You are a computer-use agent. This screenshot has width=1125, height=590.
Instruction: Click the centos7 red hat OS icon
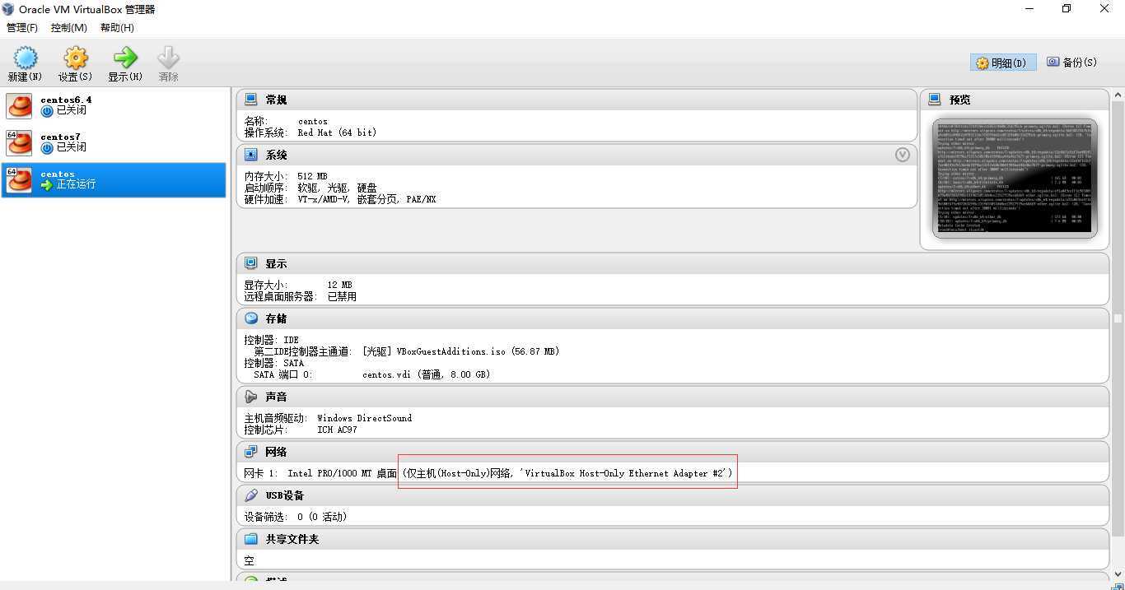(x=19, y=143)
